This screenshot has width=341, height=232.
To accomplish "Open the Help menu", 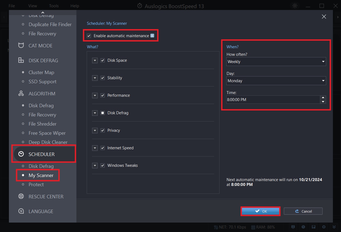I will 75,6.
